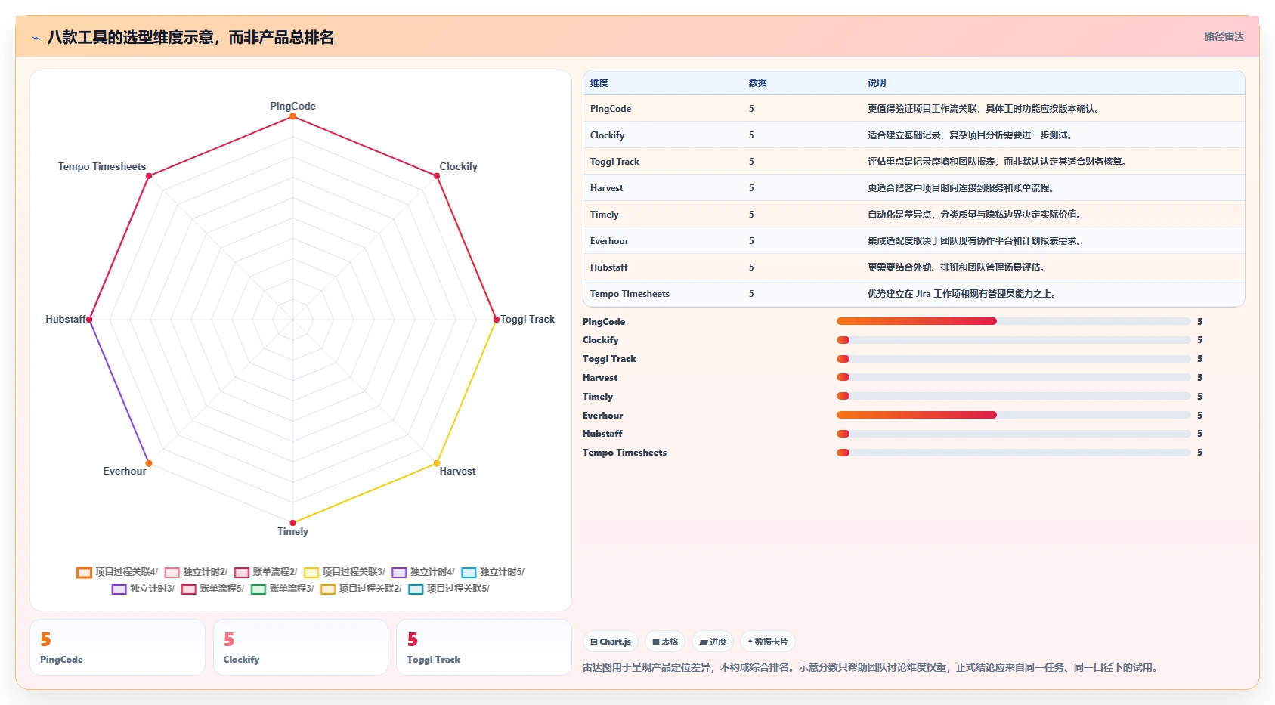Click the Hubstaff data point on radar

(89, 320)
